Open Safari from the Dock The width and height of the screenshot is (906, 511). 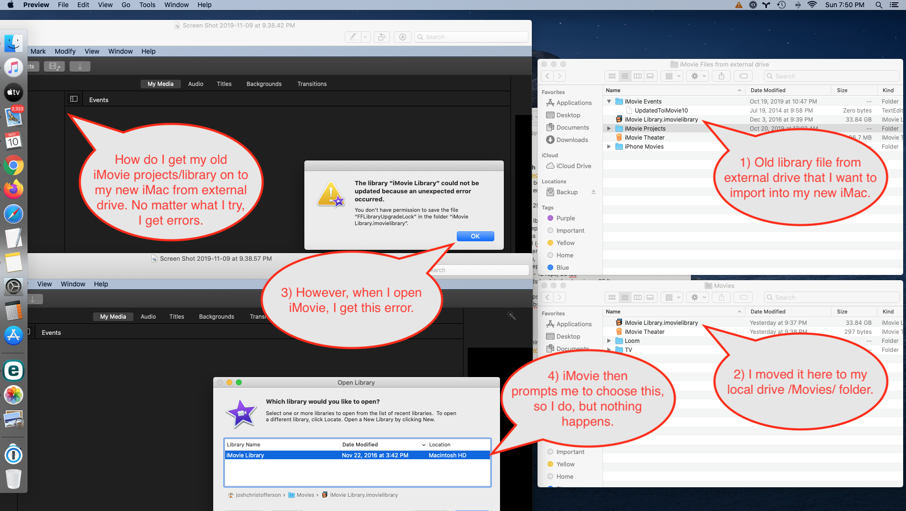click(13, 214)
